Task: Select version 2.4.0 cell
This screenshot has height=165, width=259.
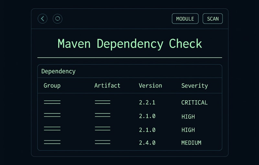Action: pyautogui.click(x=147, y=143)
